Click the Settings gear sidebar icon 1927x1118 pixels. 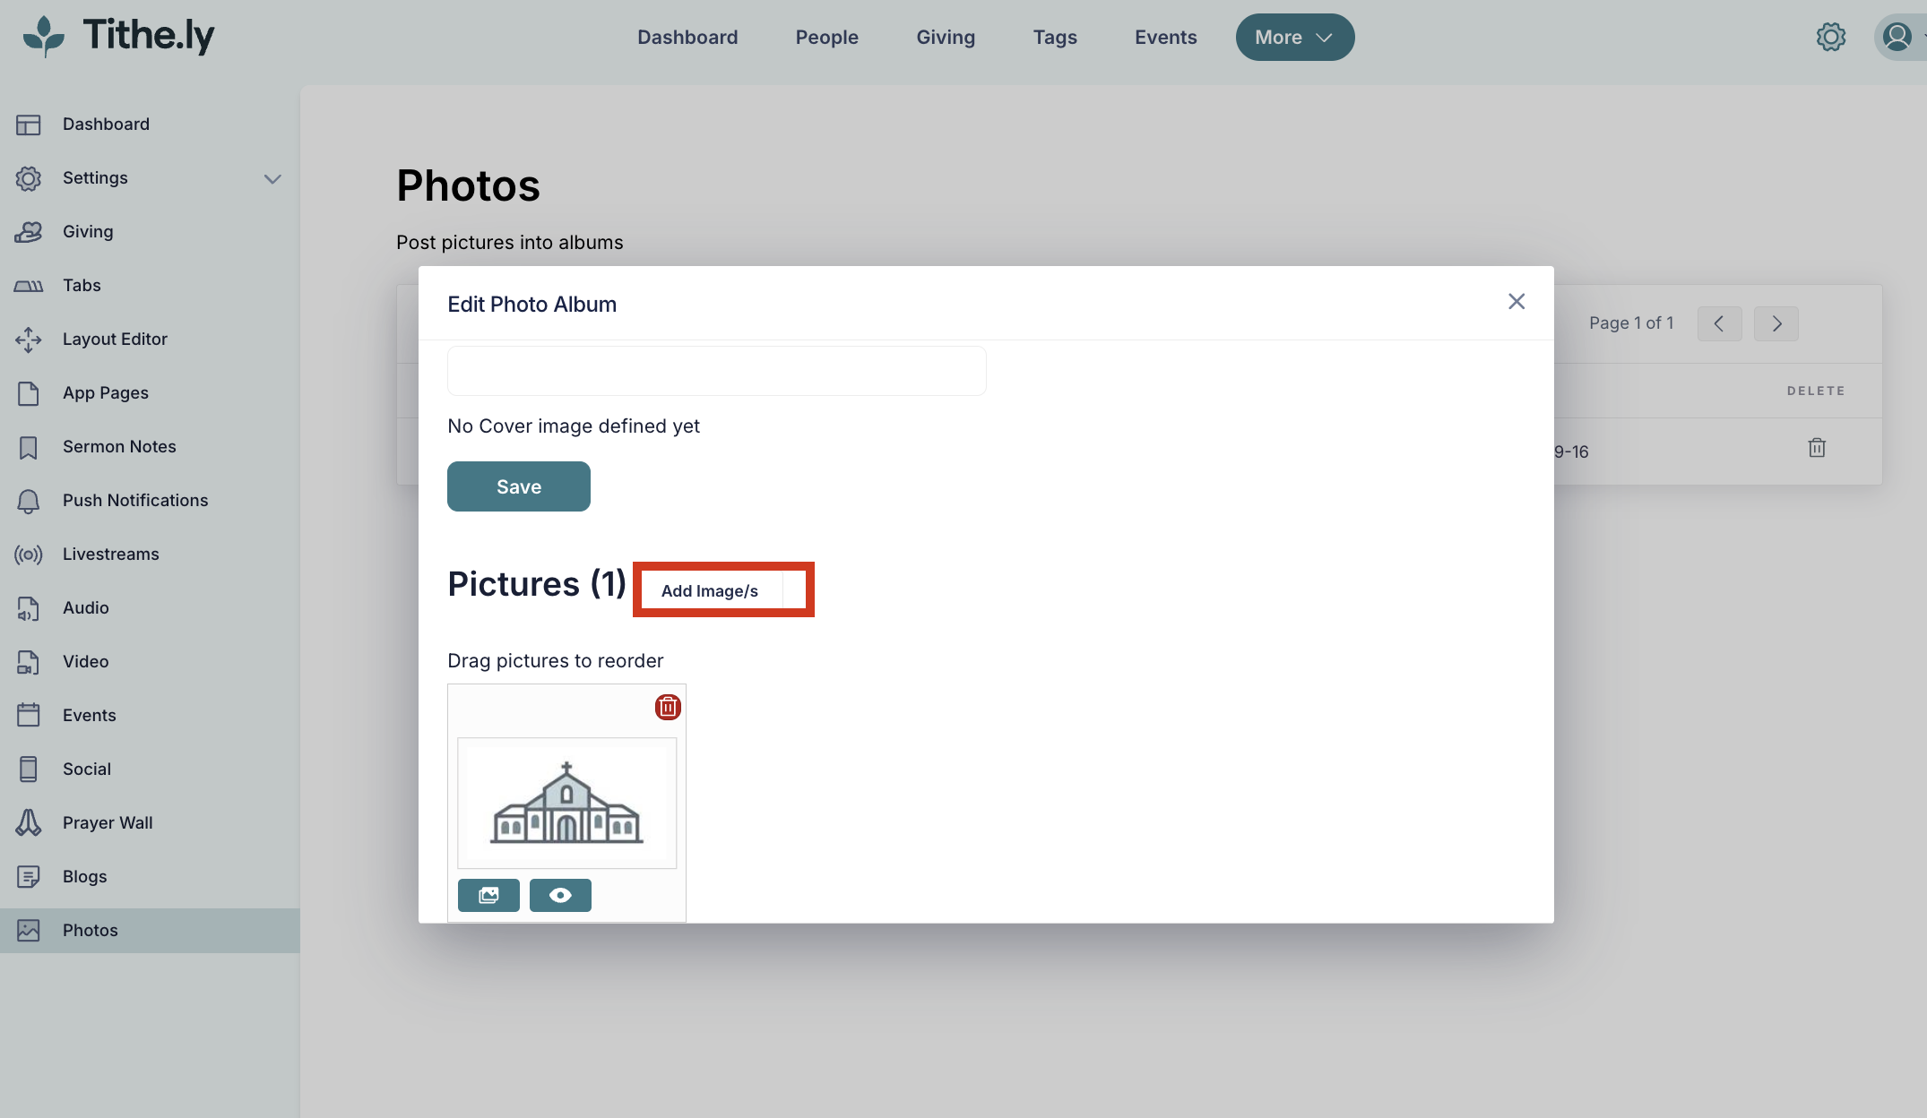[28, 178]
